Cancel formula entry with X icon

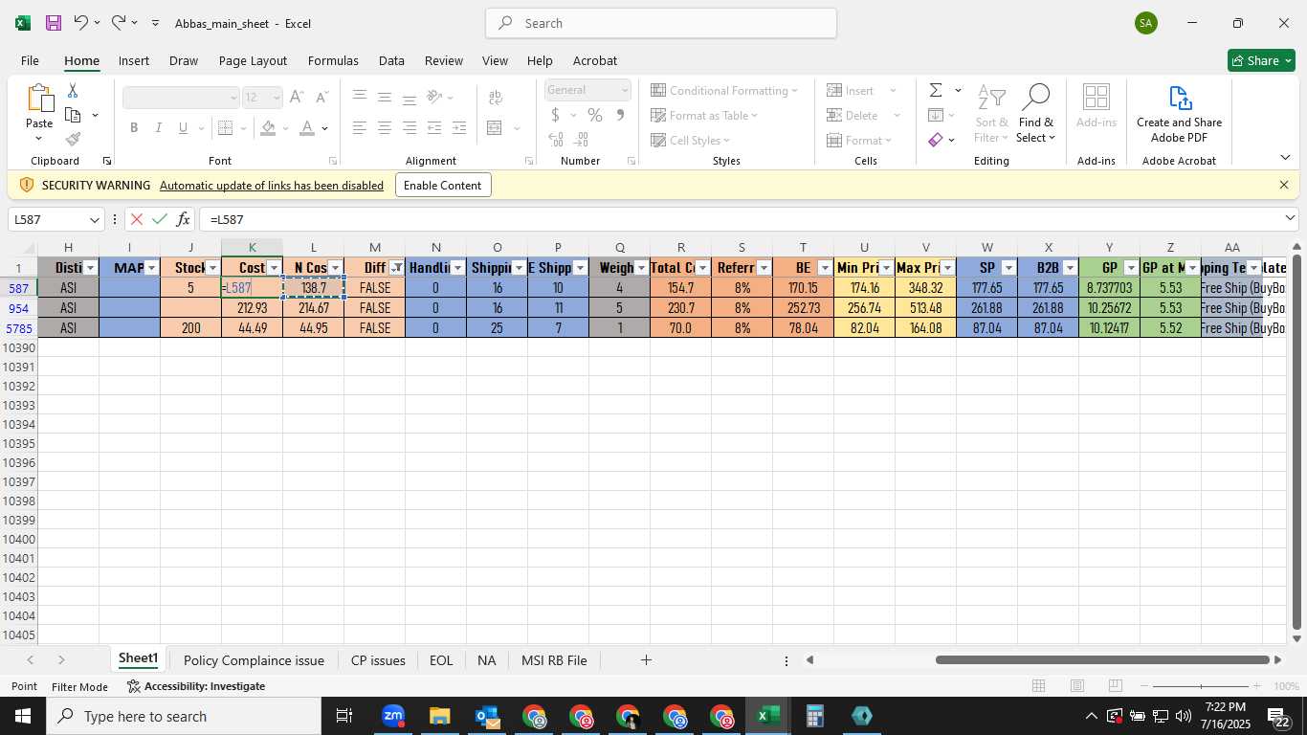pos(137,219)
